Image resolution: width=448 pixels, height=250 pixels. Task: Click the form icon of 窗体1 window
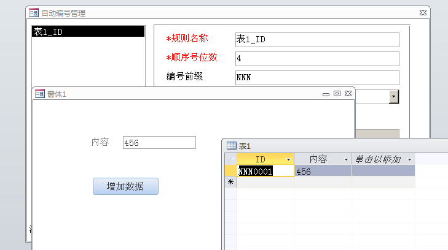point(40,94)
